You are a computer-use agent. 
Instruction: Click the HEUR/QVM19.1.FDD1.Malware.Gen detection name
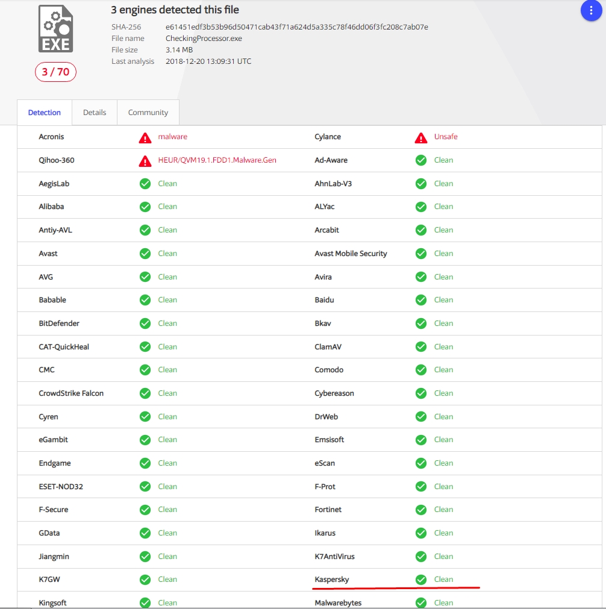pyautogui.click(x=217, y=160)
